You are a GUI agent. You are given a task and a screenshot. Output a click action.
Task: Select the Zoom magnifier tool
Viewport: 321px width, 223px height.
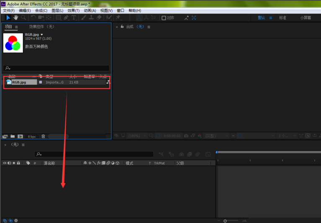pyautogui.click(x=23, y=18)
